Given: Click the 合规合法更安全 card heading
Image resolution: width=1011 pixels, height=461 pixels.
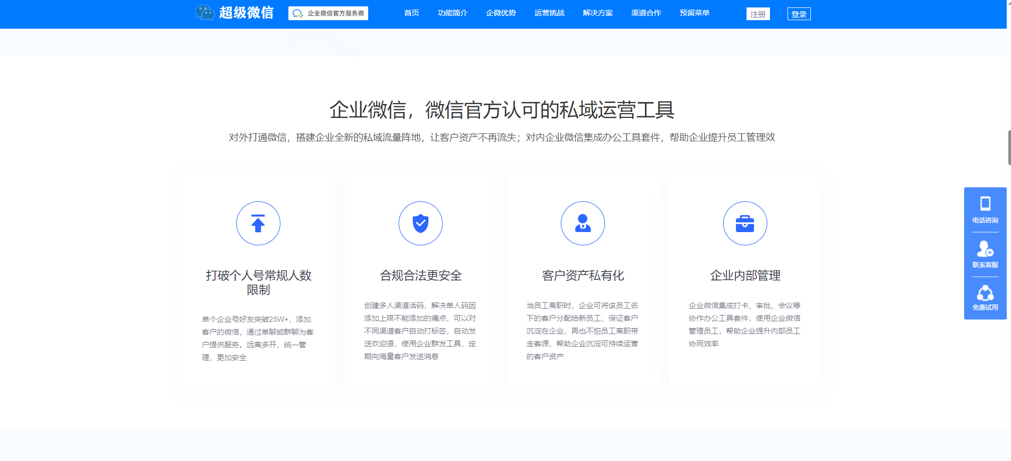Looking at the screenshot, I should pos(420,276).
